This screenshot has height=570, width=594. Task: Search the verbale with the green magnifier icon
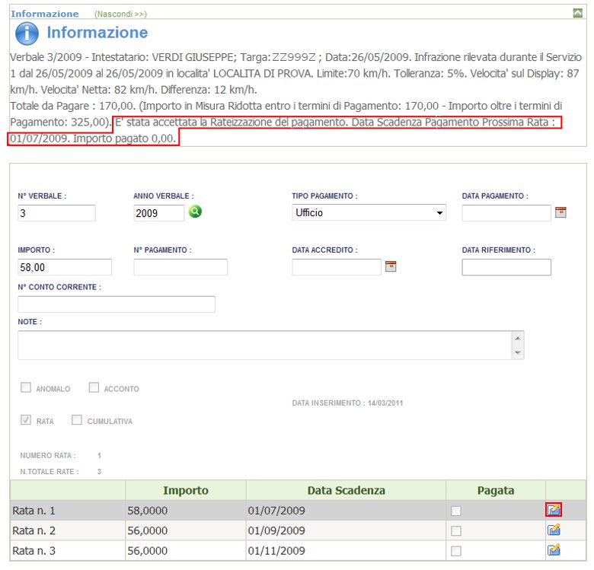[195, 212]
